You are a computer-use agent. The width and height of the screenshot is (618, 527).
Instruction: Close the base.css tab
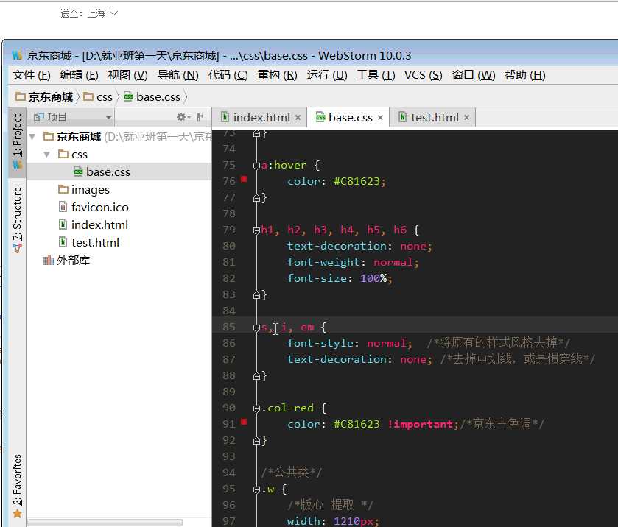pyautogui.click(x=380, y=117)
